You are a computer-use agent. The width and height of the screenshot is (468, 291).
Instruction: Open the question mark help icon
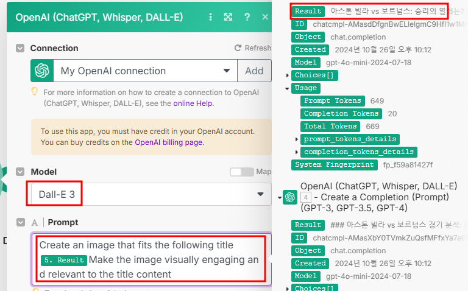247,17
